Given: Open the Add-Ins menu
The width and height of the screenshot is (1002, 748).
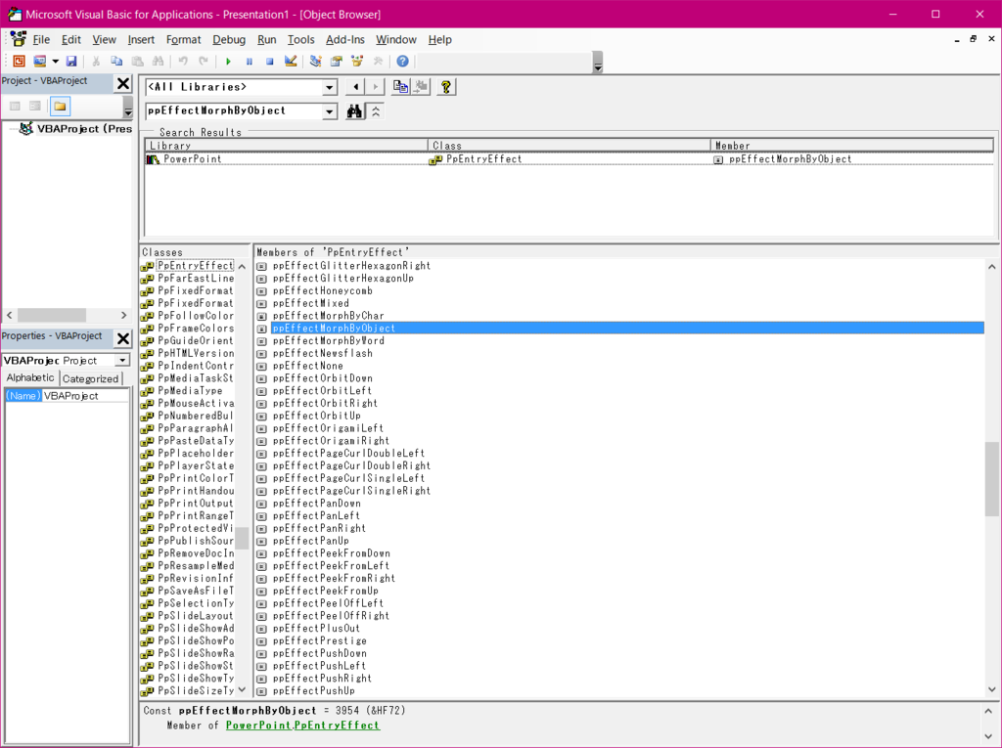Looking at the screenshot, I should tap(345, 40).
